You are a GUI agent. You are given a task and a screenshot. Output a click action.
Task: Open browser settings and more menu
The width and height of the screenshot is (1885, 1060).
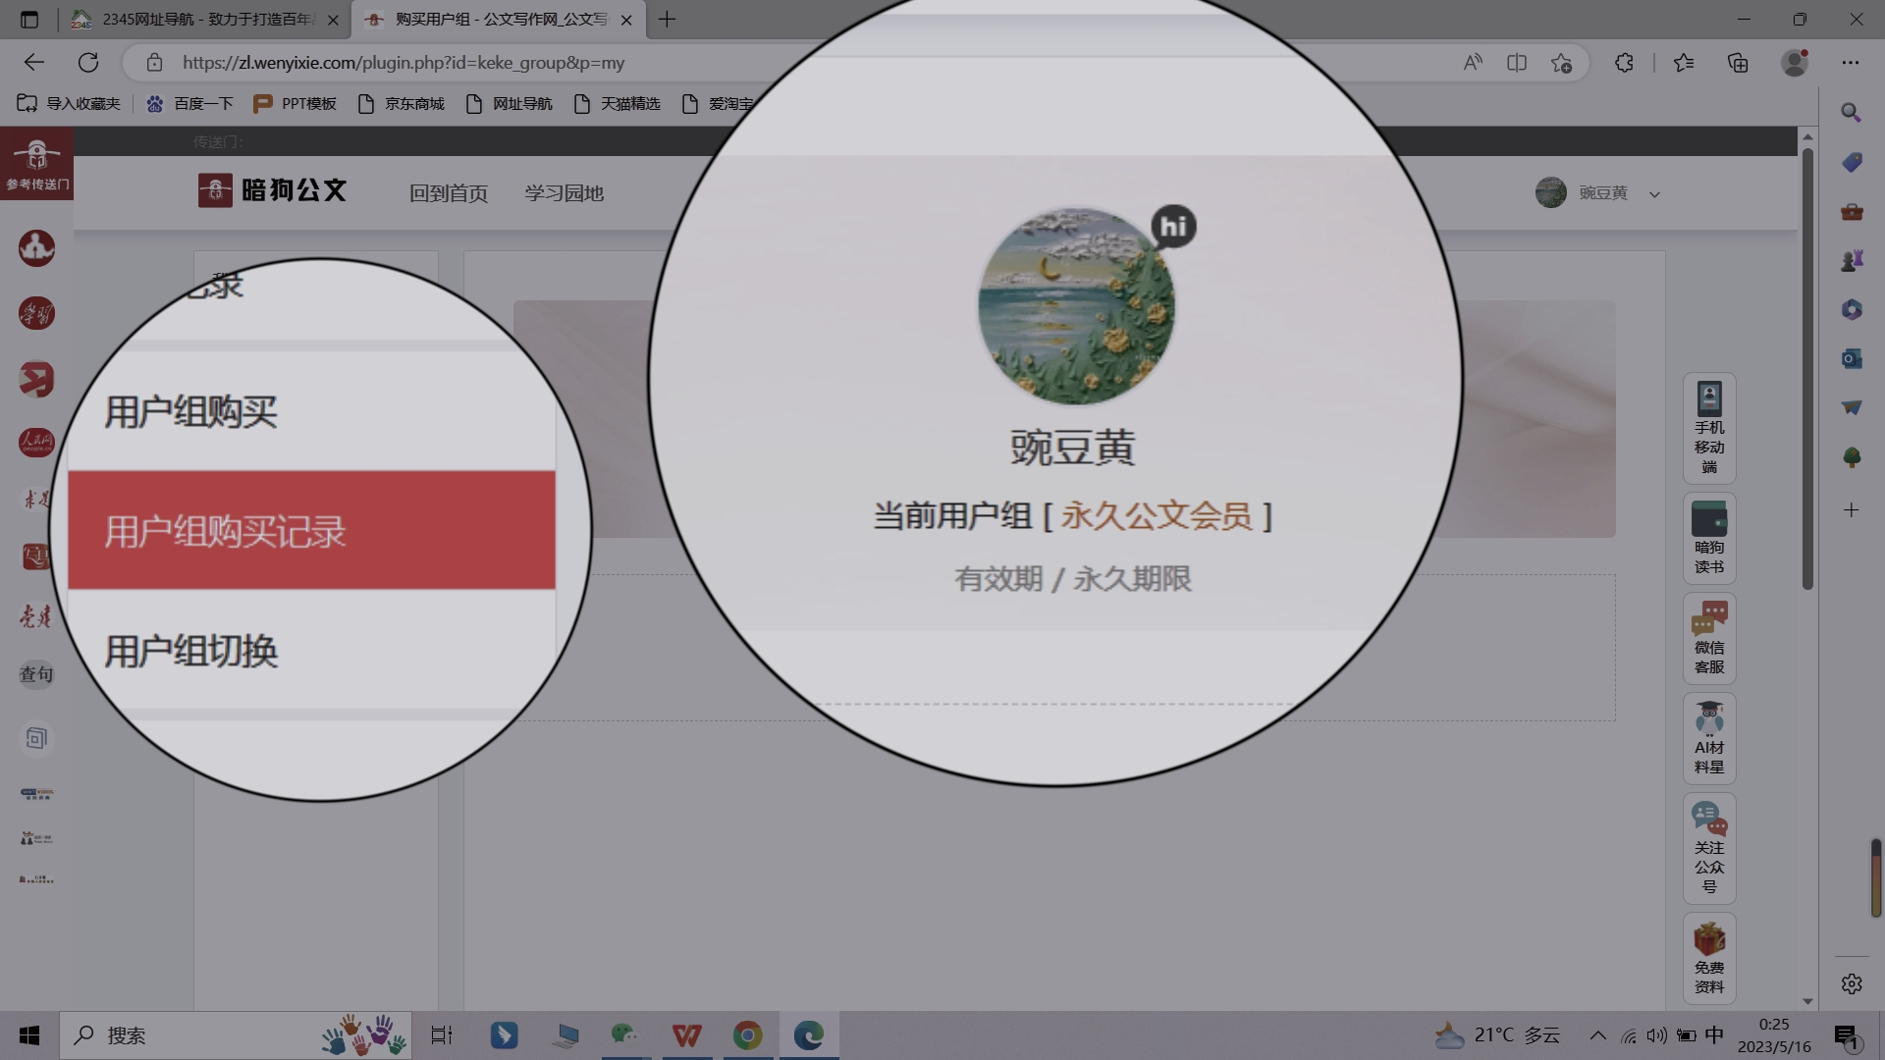pos(1851,63)
